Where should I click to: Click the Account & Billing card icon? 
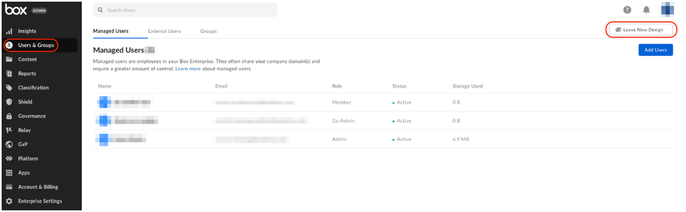click(x=9, y=187)
